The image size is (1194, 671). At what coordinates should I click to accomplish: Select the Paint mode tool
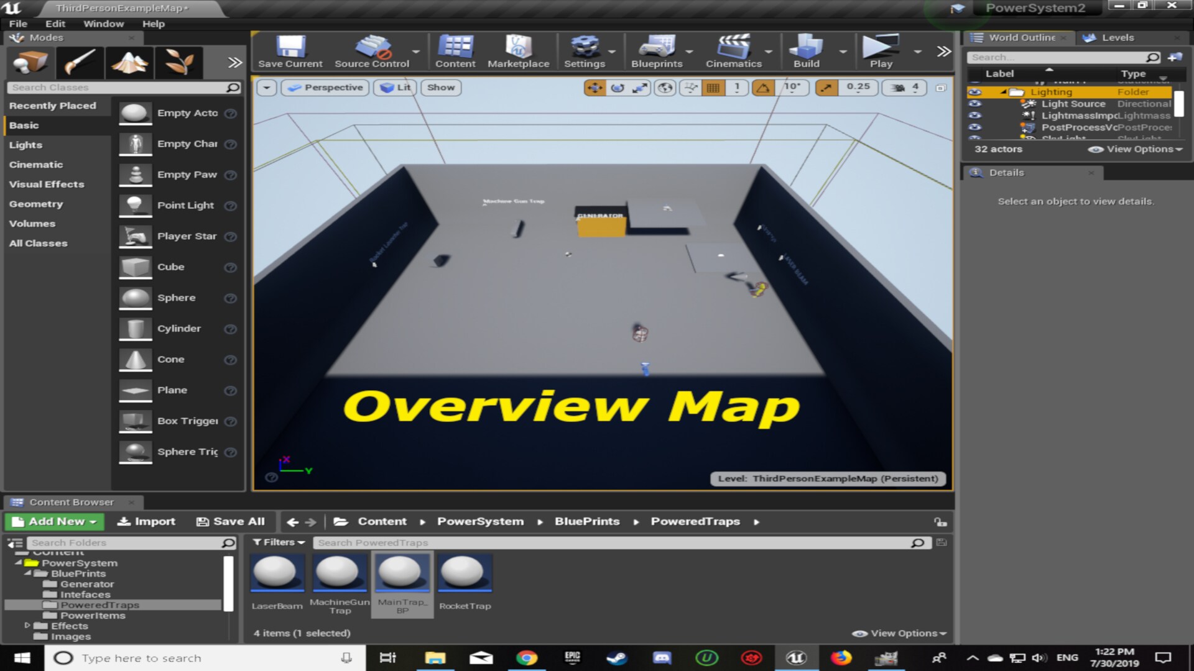tap(80, 62)
